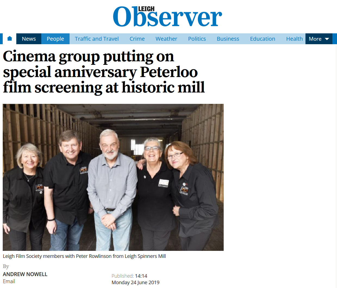View the Weather page

click(166, 39)
